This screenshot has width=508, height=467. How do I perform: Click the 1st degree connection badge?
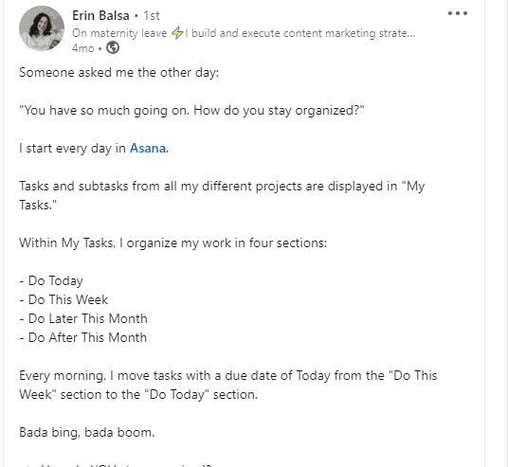(152, 15)
